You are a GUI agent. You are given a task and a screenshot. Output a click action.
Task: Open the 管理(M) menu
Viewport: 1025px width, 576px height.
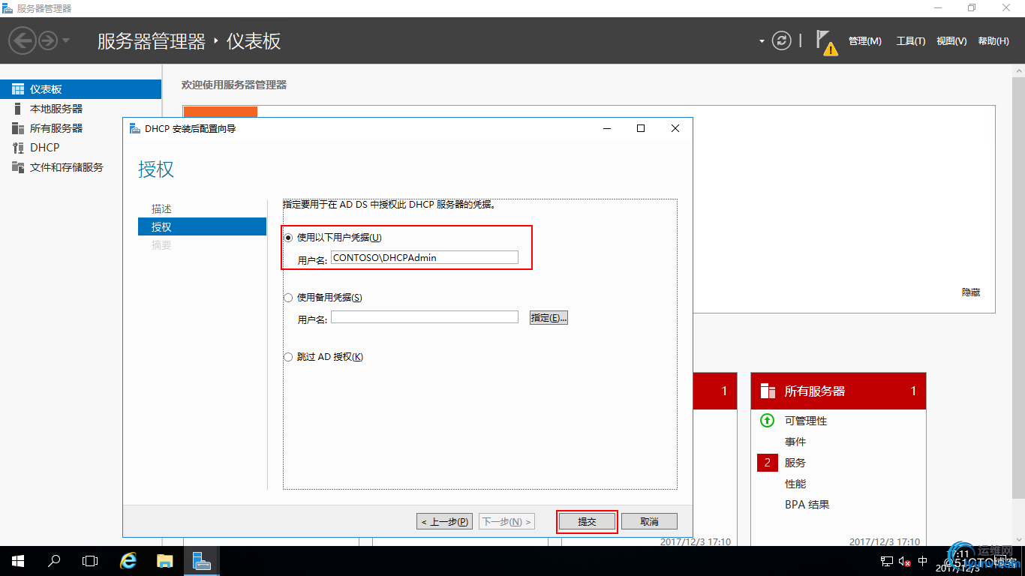(x=865, y=41)
